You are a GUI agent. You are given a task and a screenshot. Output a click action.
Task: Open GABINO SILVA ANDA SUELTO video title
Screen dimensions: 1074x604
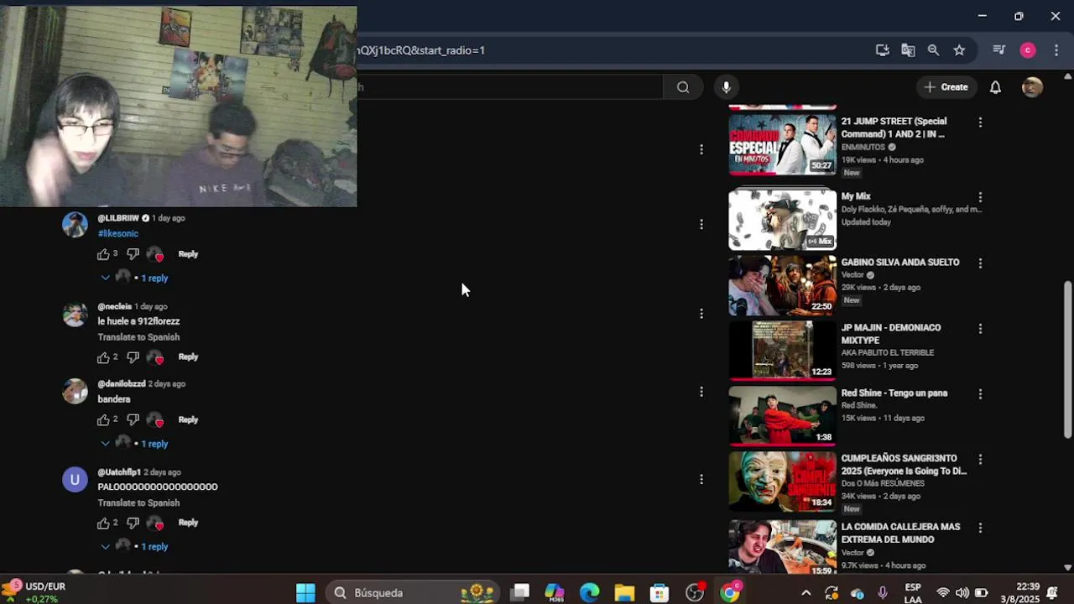coord(900,263)
